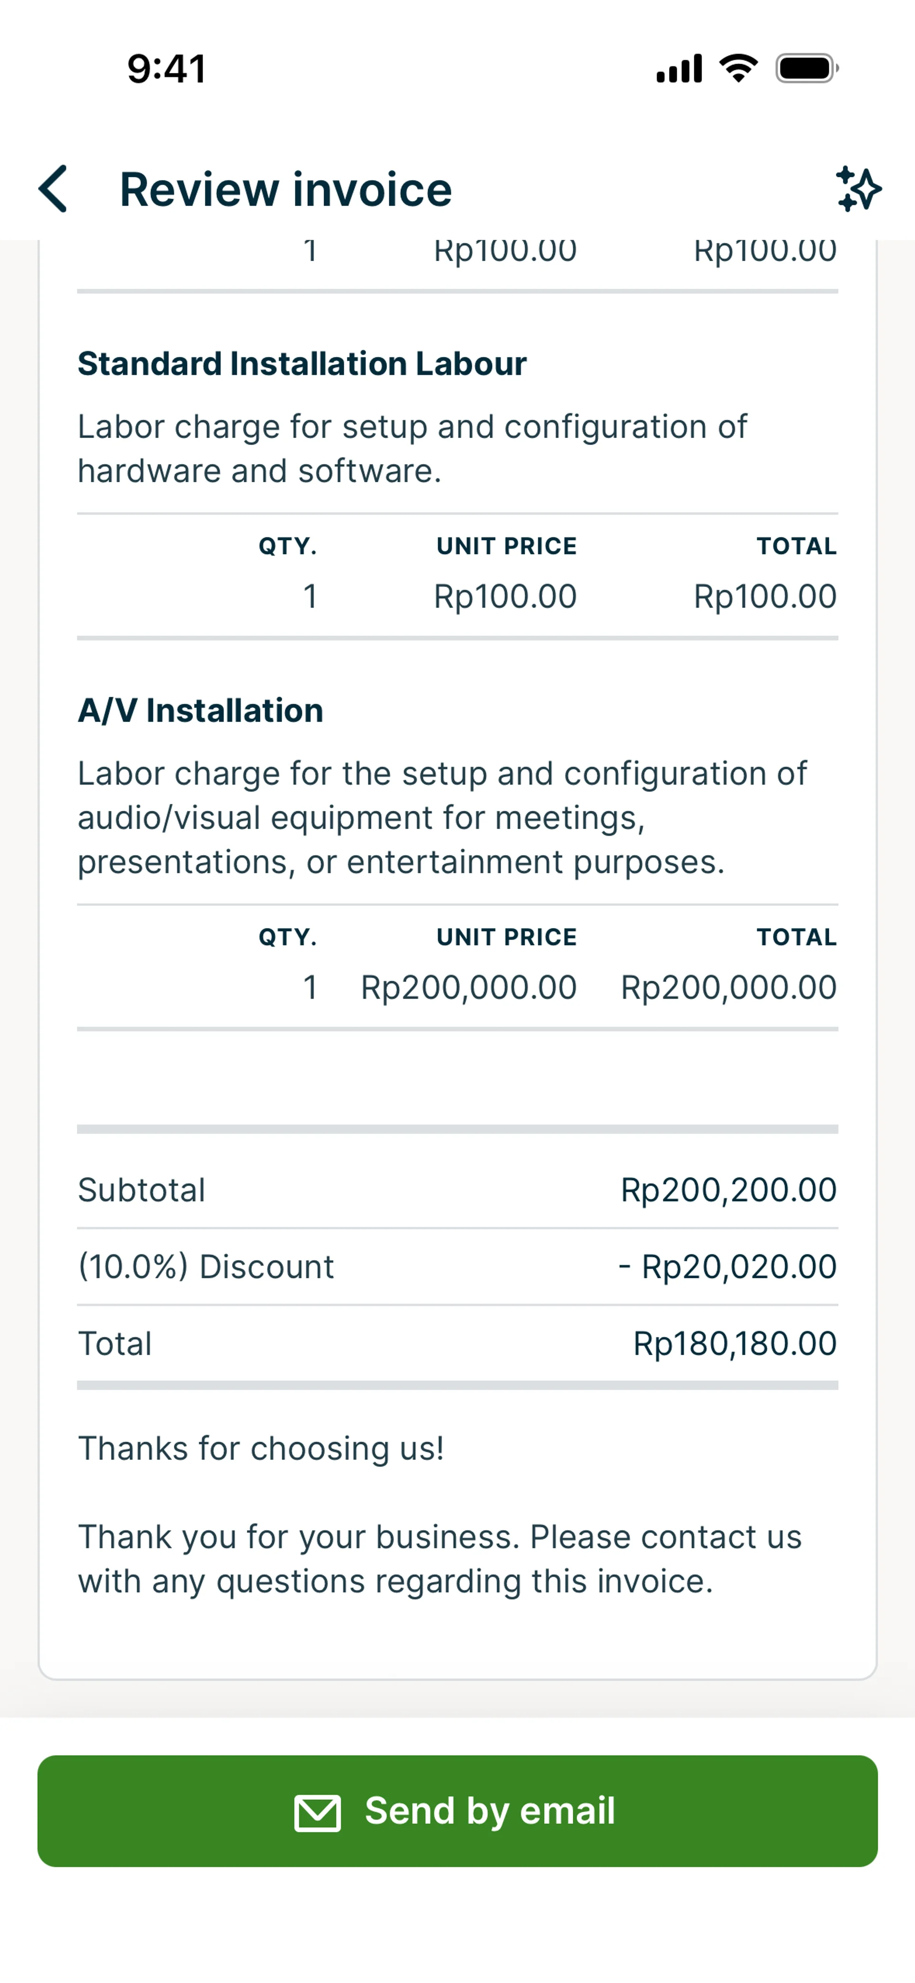Tap the A/V Installation item heading
This screenshot has height=1983, width=915.
[x=200, y=710]
